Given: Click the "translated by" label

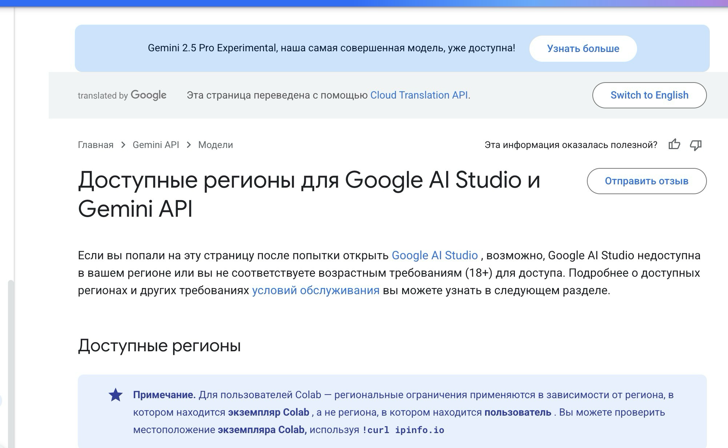Looking at the screenshot, I should click(103, 96).
